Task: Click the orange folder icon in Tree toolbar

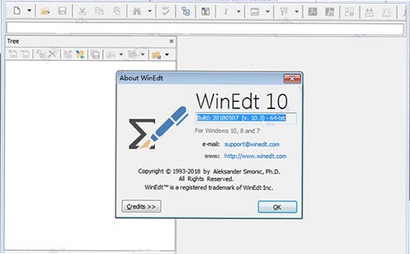Action: click(156, 55)
